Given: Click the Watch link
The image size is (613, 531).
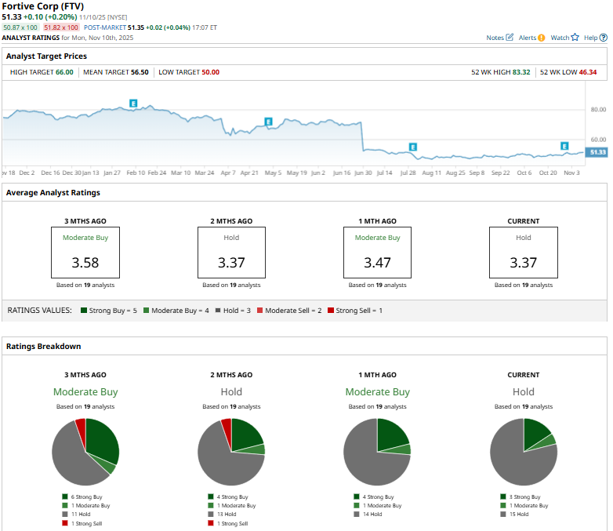Looking at the screenshot, I should coord(560,38).
